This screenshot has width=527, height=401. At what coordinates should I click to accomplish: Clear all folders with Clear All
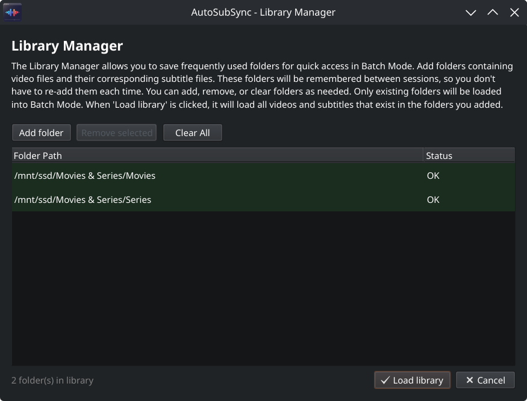click(193, 133)
